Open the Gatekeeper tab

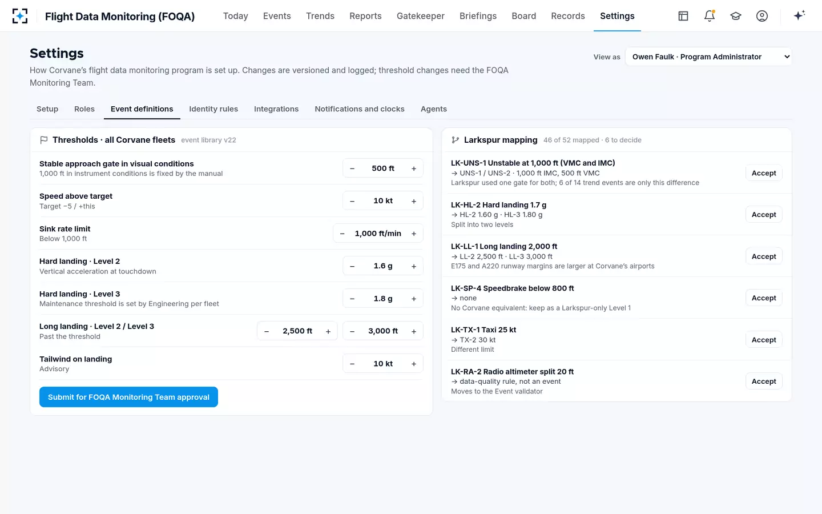tap(421, 16)
